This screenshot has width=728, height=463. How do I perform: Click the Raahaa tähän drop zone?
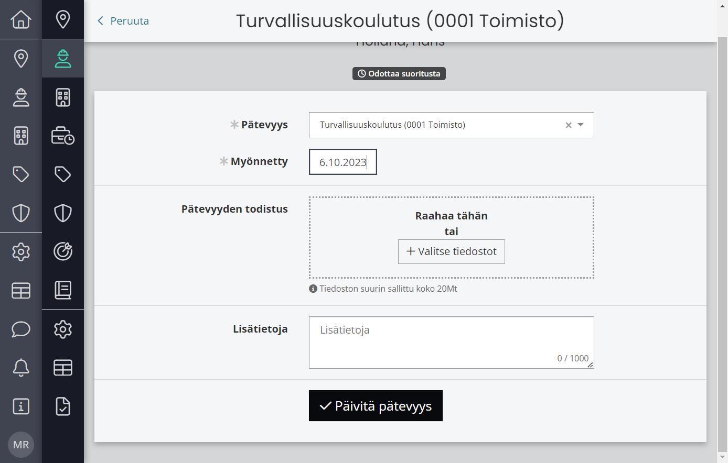coord(452,237)
